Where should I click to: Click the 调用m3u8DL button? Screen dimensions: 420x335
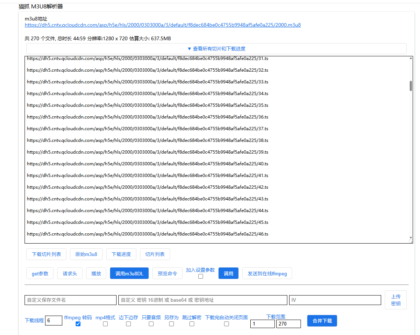coord(129,273)
